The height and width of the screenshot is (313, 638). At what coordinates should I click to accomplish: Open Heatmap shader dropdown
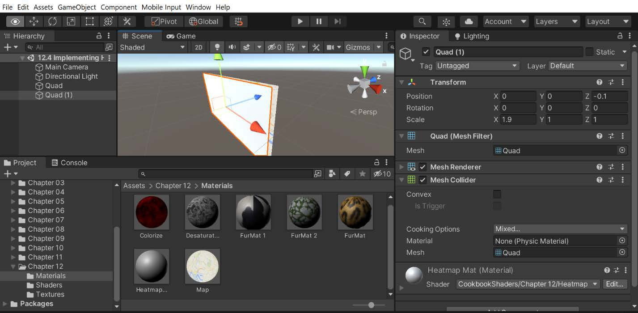pyautogui.click(x=528, y=284)
